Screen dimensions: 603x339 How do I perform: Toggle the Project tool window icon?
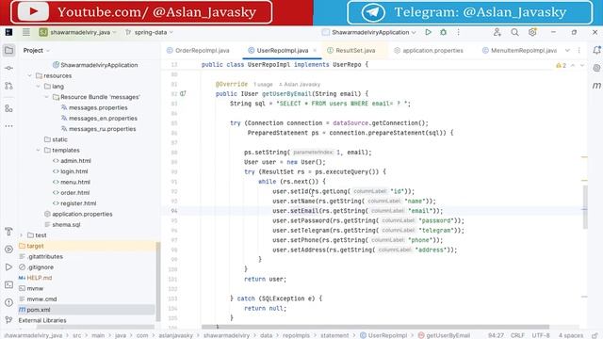[8, 50]
